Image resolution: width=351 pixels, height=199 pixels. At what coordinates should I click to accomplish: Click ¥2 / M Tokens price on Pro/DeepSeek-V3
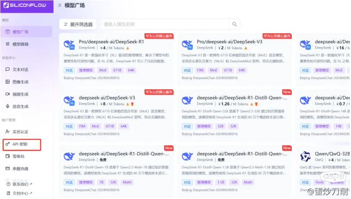(230, 48)
